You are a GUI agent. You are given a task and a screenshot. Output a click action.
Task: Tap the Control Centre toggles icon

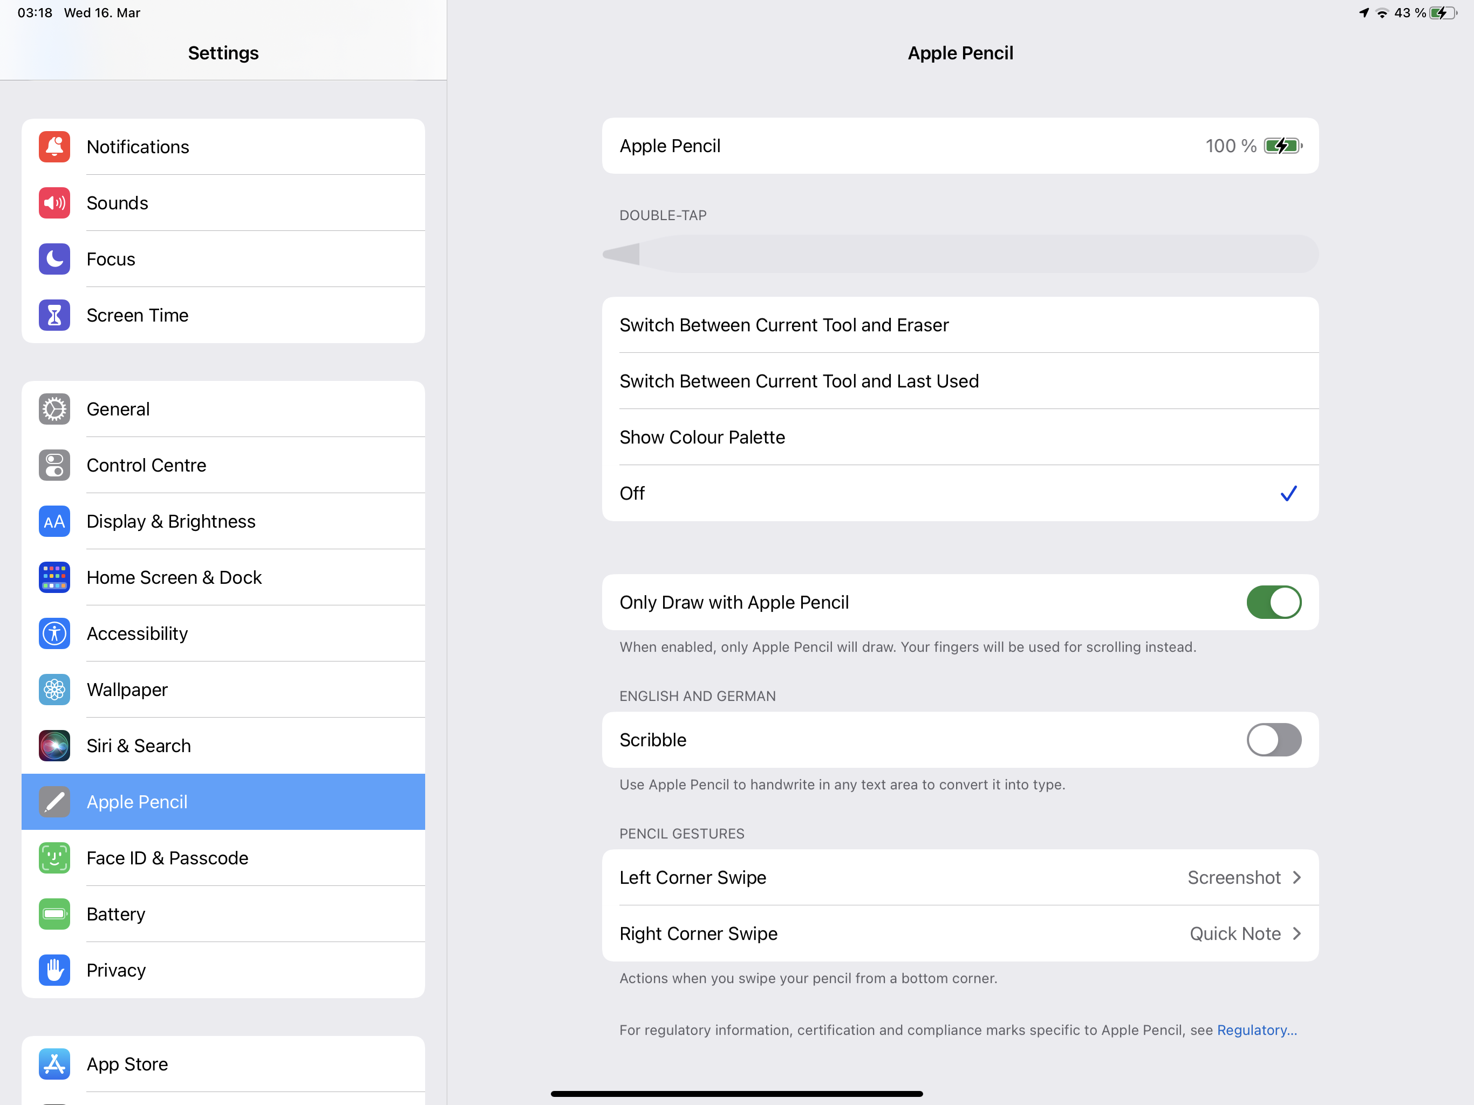tap(54, 465)
